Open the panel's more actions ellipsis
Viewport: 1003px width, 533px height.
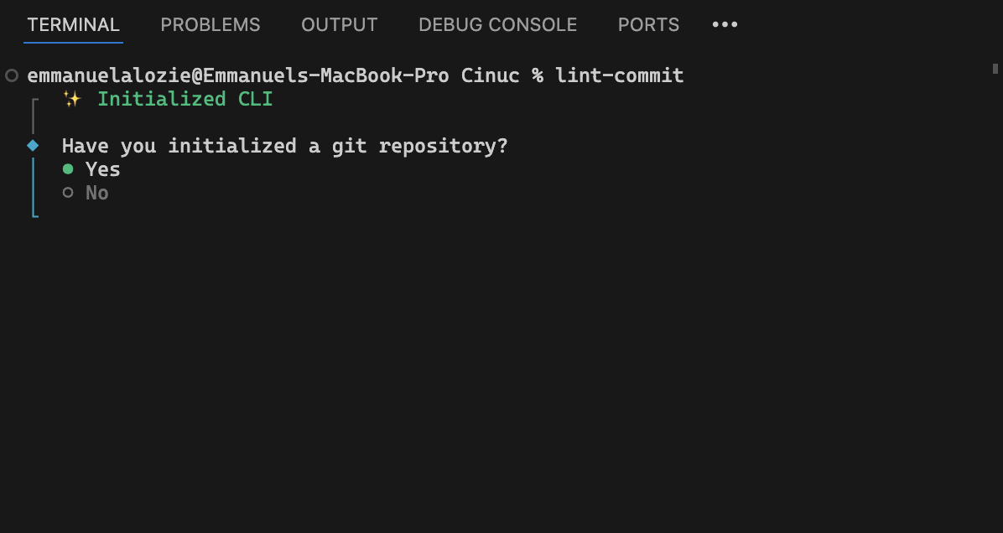[725, 24]
